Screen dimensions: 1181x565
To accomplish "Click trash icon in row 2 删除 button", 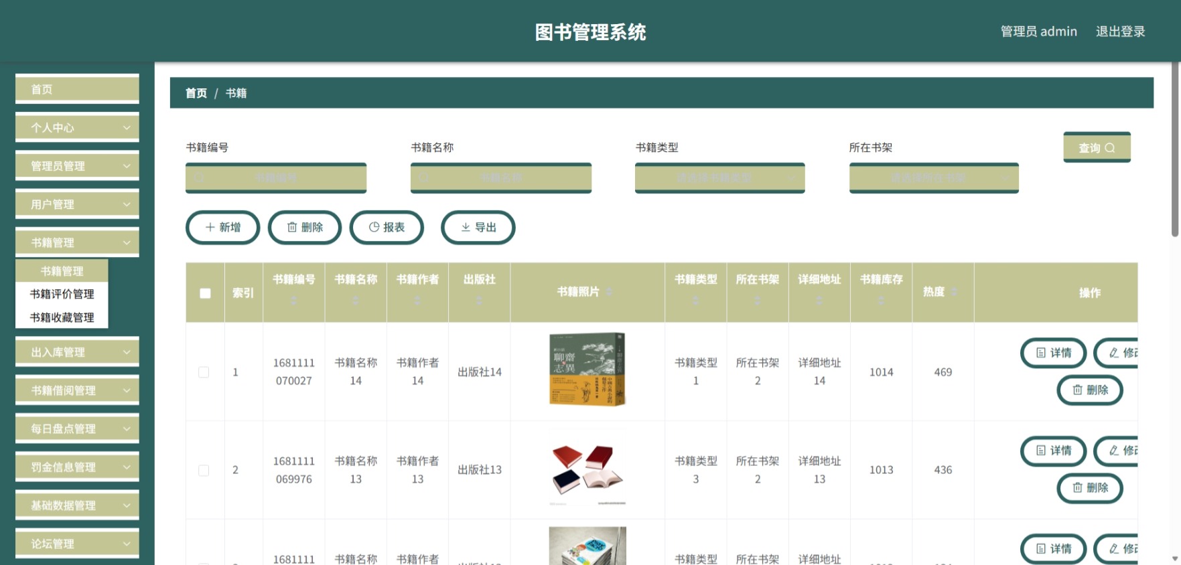I will (1078, 488).
